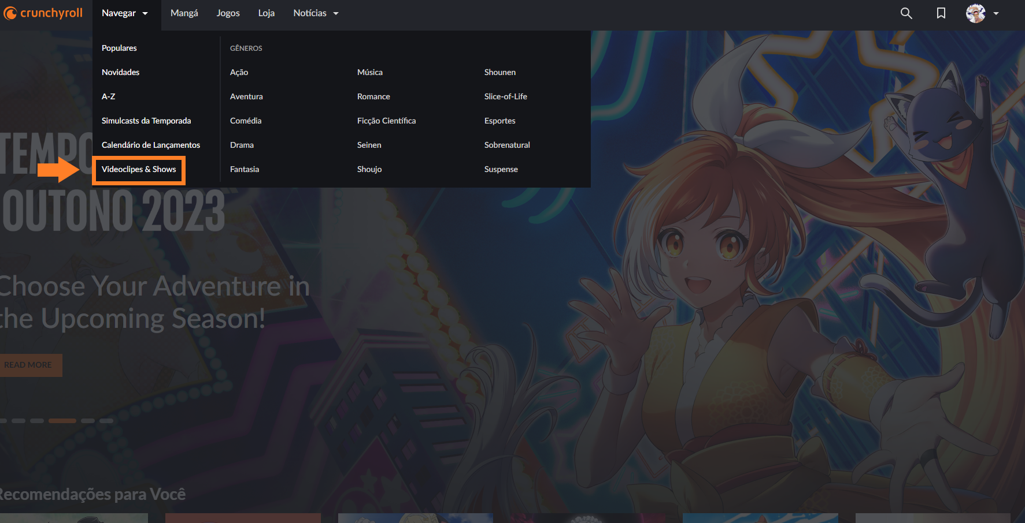Expand the Notícias dropdown

[316, 13]
